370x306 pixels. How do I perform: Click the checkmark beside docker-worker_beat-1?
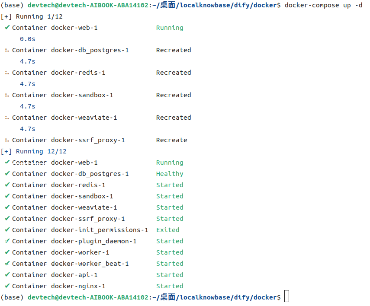coord(7,263)
